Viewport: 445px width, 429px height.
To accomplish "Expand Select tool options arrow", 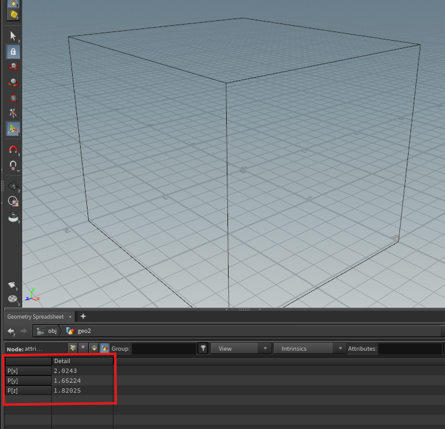I will (x=19, y=41).
